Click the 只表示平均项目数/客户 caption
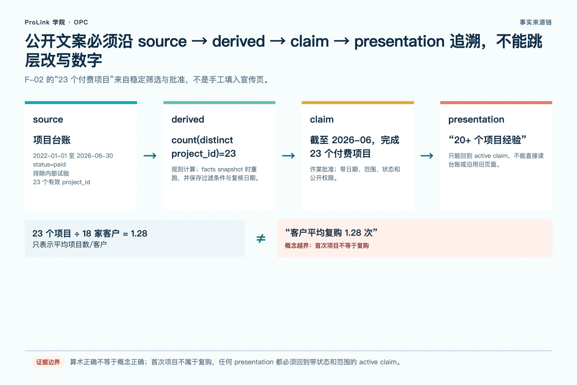 coord(69,245)
